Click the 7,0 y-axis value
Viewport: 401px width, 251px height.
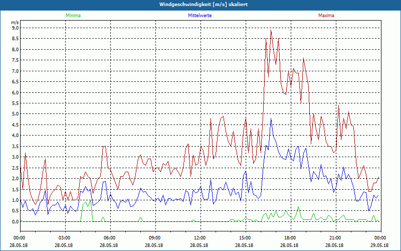click(x=16, y=71)
